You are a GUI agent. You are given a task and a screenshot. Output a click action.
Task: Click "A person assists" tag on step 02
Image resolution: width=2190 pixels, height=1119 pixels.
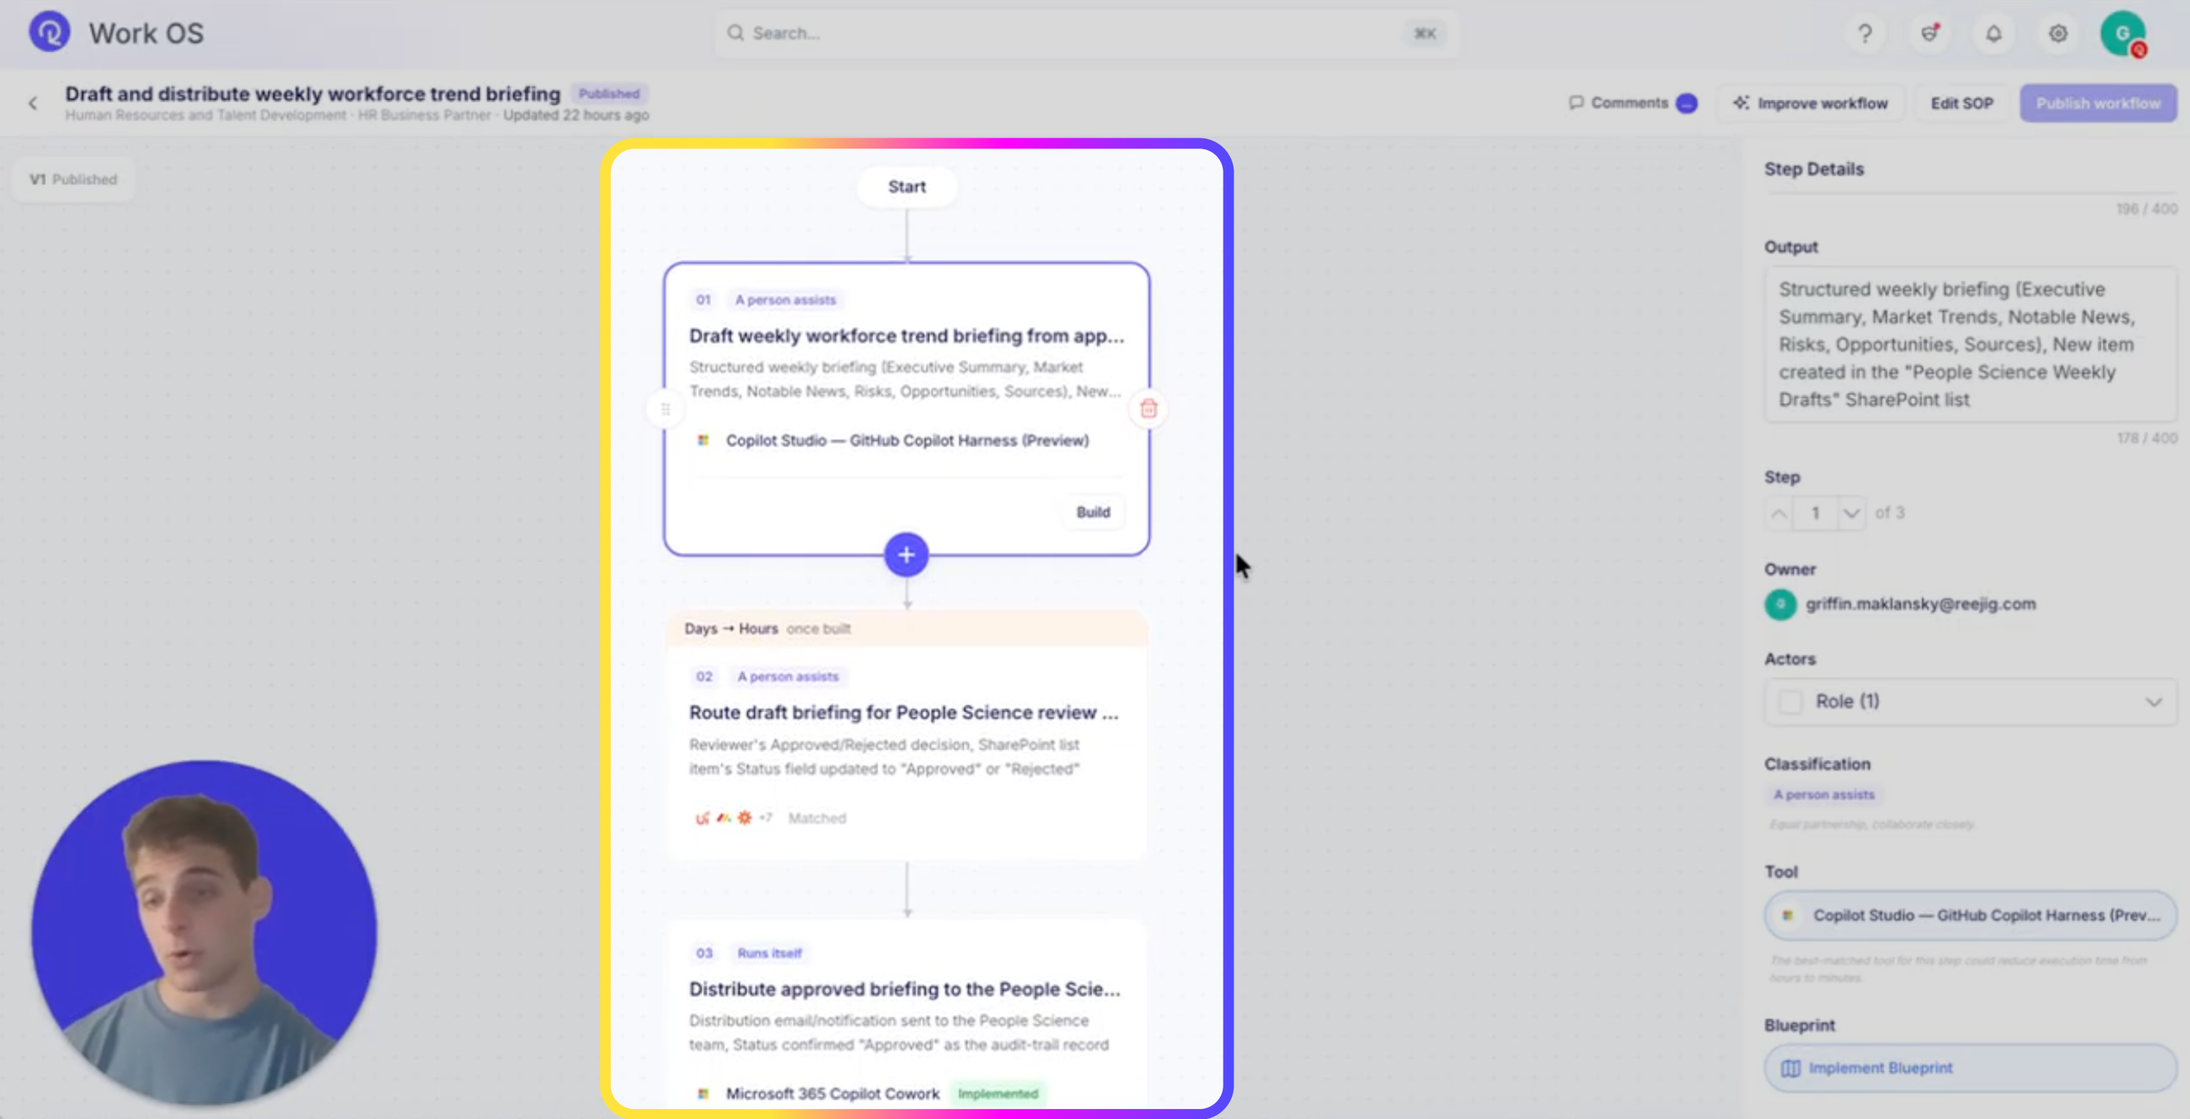[787, 676]
